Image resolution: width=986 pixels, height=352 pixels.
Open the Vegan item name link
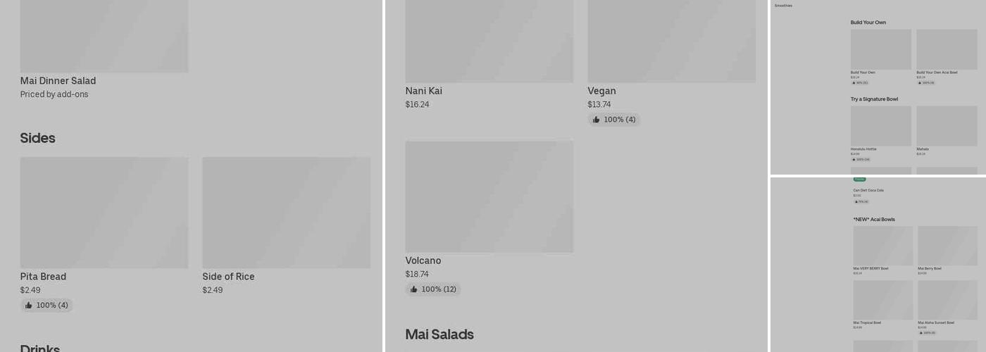[601, 91]
